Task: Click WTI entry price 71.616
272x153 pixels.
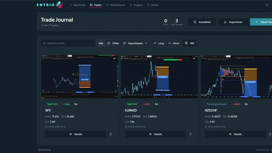Action: 55,116
